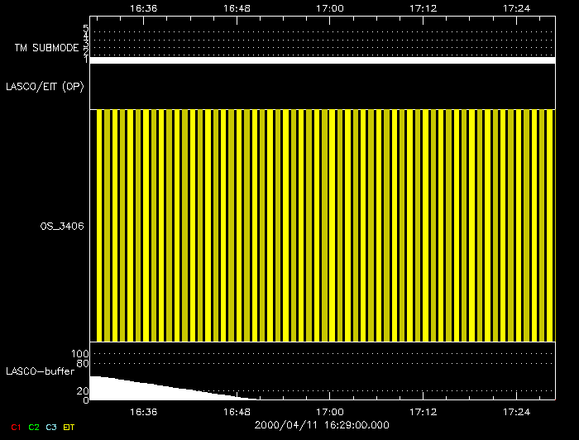Click the white LASCO buffer fill area

tap(132, 391)
